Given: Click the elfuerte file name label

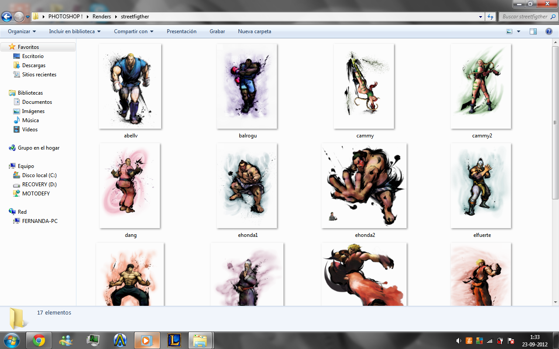Looking at the screenshot, I should click(x=482, y=235).
